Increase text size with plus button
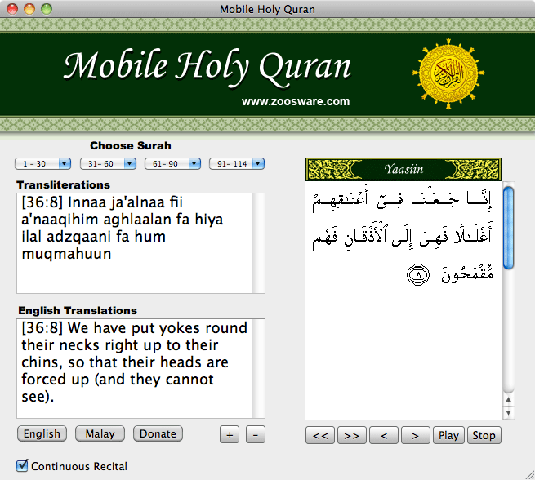 pos(230,434)
